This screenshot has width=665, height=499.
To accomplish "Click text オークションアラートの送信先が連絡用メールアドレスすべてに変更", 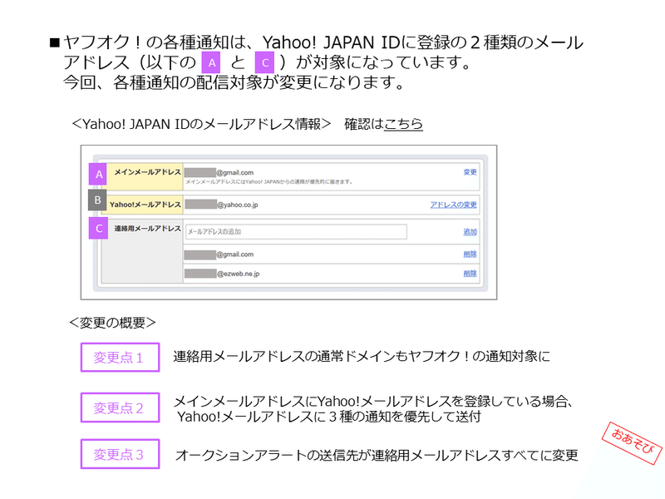I will coord(377,455).
